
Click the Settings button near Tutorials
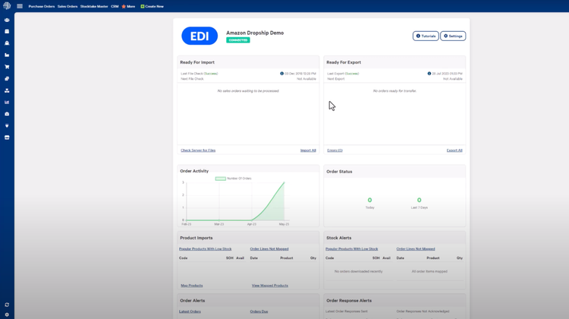click(453, 36)
